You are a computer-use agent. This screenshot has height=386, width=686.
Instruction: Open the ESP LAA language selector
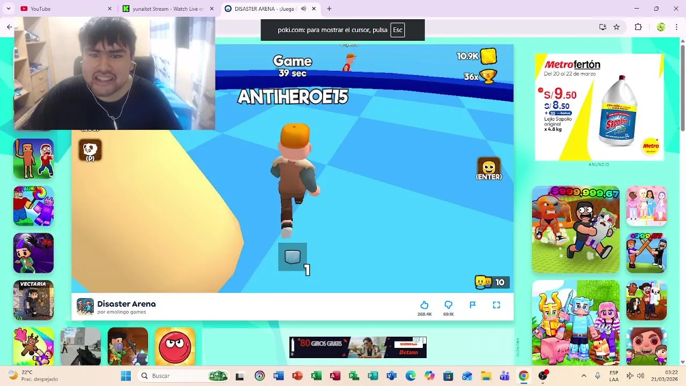(x=614, y=376)
